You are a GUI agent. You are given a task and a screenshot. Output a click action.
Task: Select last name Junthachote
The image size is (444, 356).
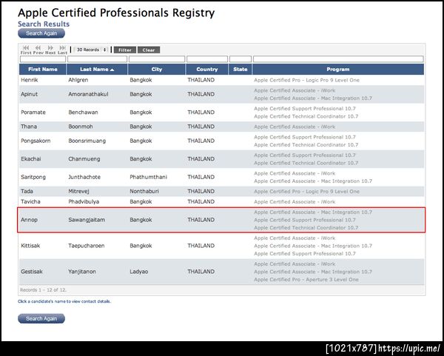[84, 178]
